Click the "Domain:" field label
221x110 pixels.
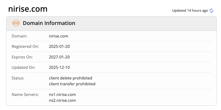pos(19,36)
